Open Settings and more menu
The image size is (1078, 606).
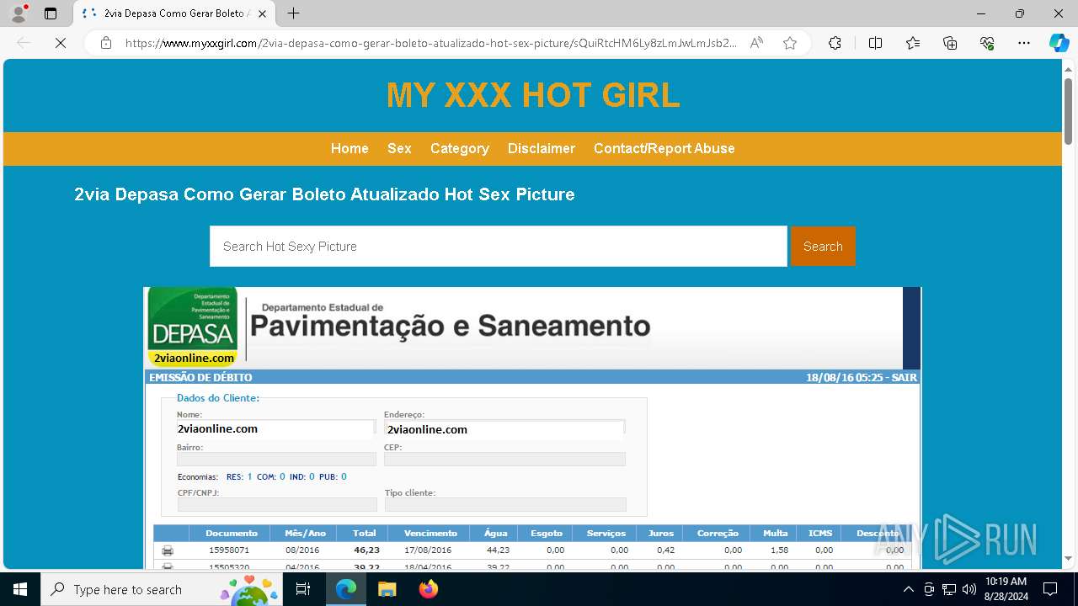(x=1024, y=43)
